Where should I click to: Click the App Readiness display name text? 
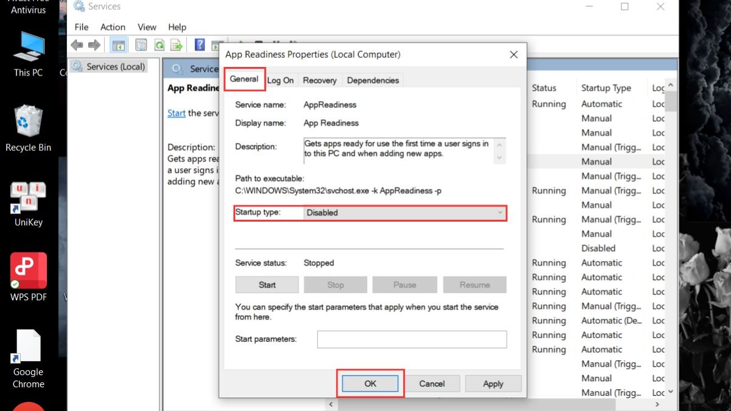[331, 123]
